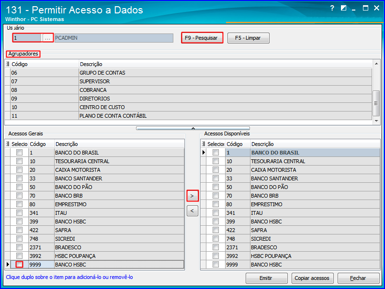Click the Copiar acessos button
Screen dimensions: 385x289
[x=312, y=278]
